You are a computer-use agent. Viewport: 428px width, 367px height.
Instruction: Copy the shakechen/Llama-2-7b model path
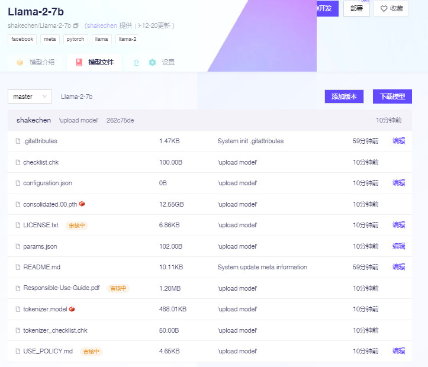coord(76,26)
